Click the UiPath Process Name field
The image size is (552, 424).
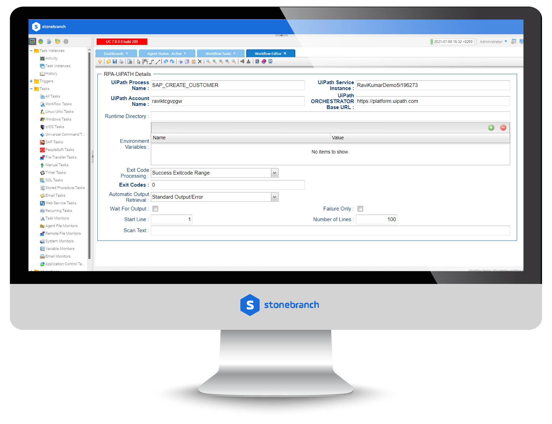pos(228,85)
